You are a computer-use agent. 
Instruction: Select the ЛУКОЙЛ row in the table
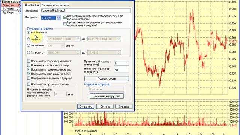coord(11,9)
